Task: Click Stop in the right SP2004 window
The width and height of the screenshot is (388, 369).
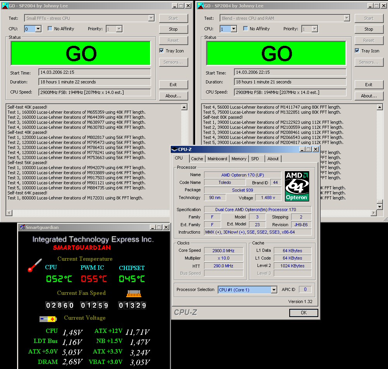Action: point(369,29)
